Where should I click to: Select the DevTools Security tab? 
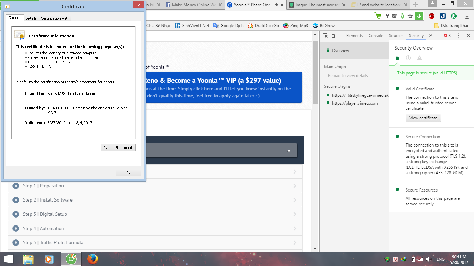click(x=416, y=36)
